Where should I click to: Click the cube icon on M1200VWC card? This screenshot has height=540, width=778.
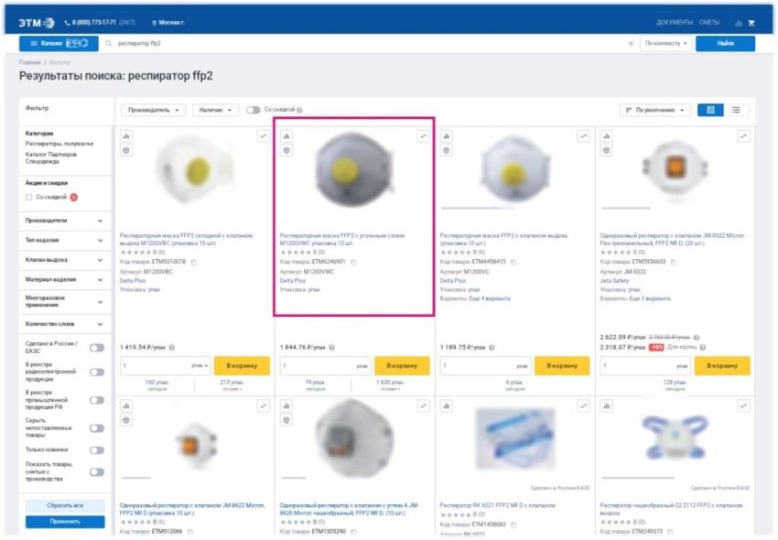pyautogui.click(x=286, y=150)
